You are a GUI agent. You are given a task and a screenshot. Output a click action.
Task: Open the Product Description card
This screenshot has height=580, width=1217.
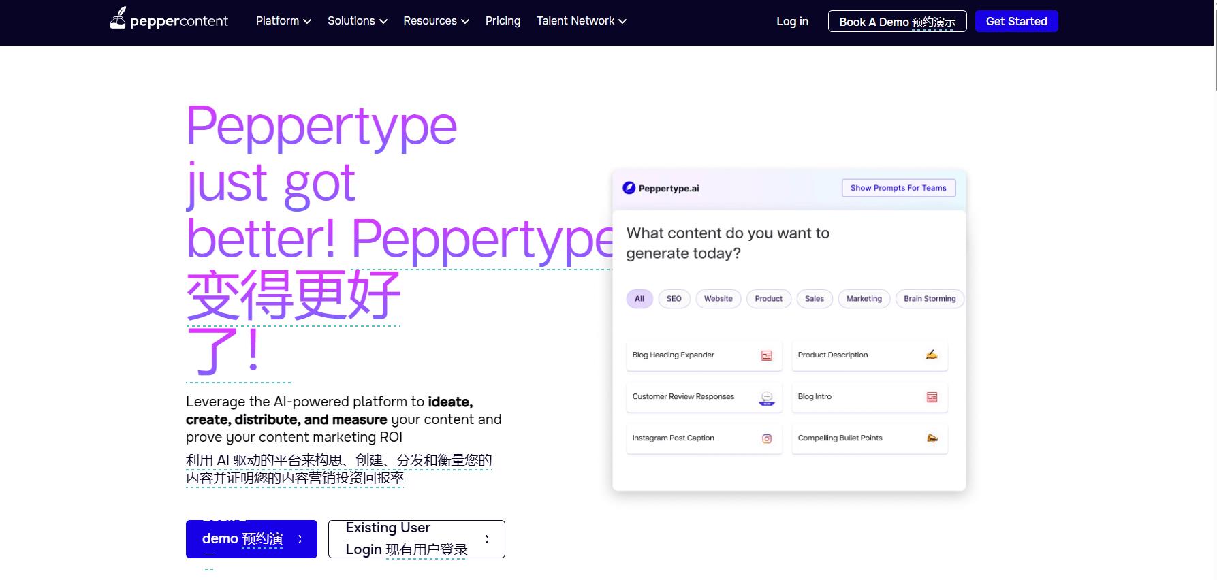click(870, 355)
